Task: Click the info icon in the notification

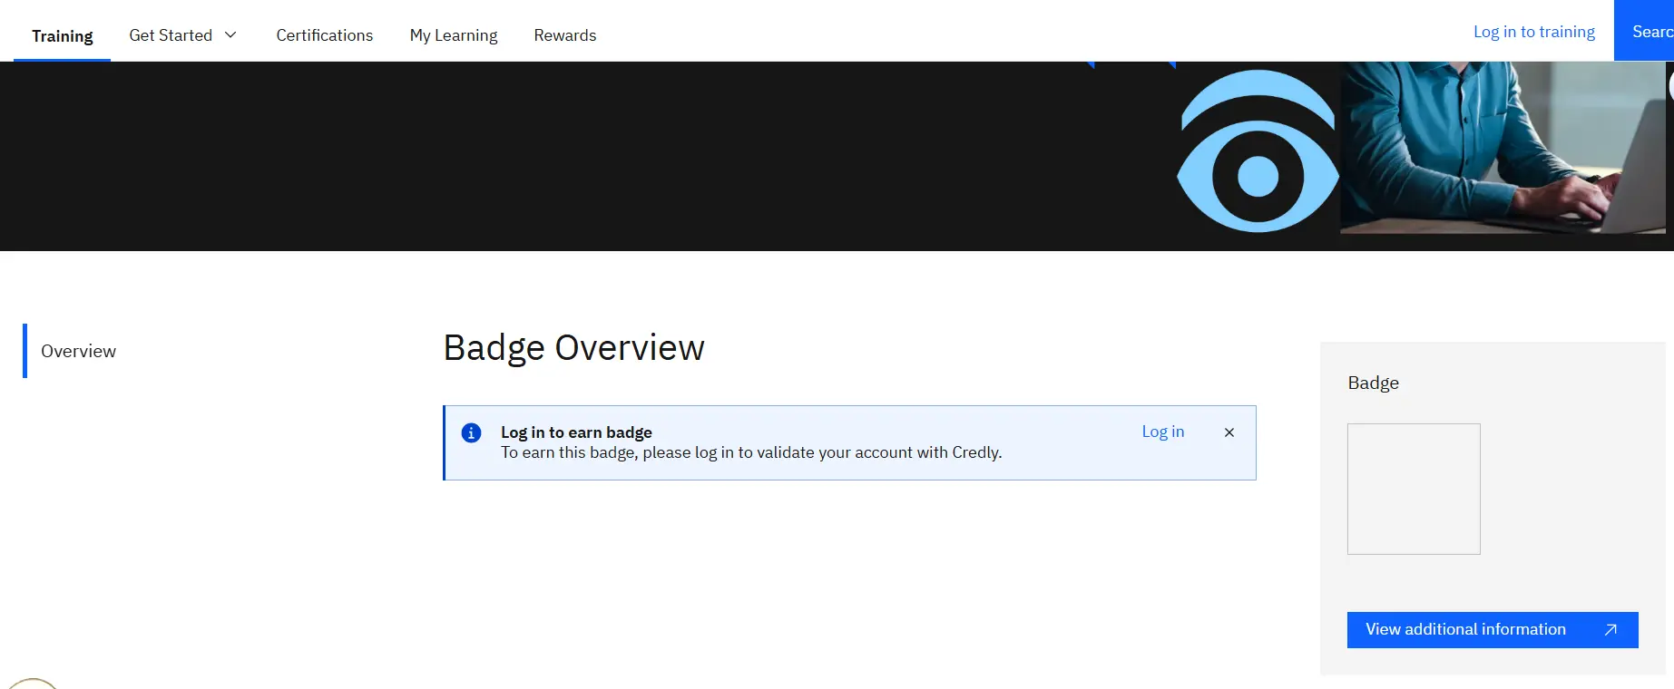Action: coord(471,433)
